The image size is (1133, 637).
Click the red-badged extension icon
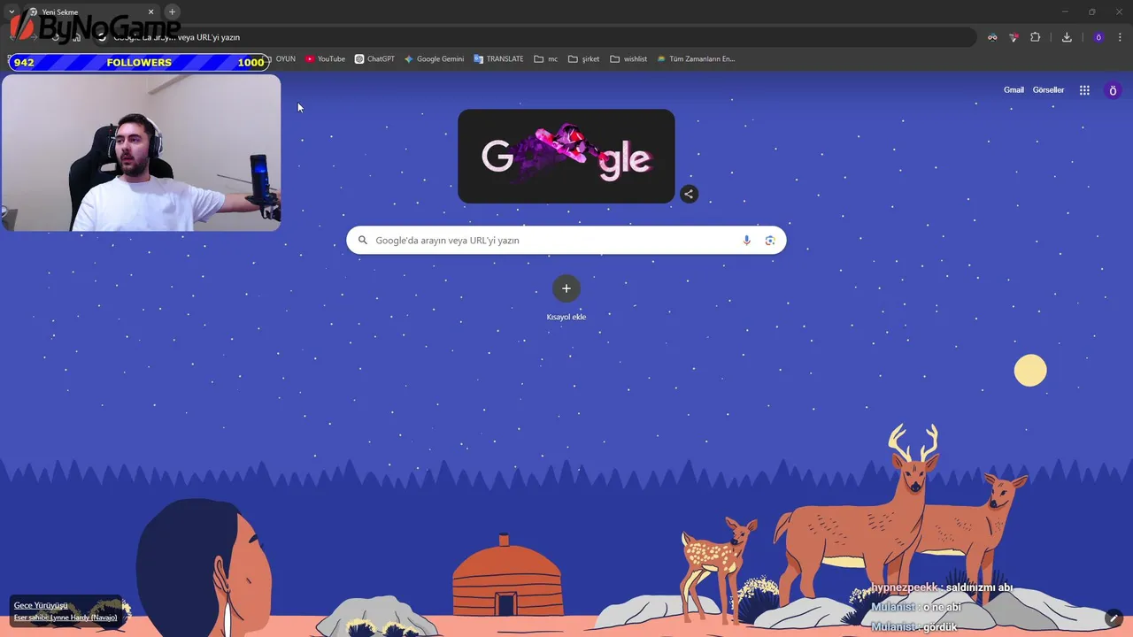pos(1014,37)
